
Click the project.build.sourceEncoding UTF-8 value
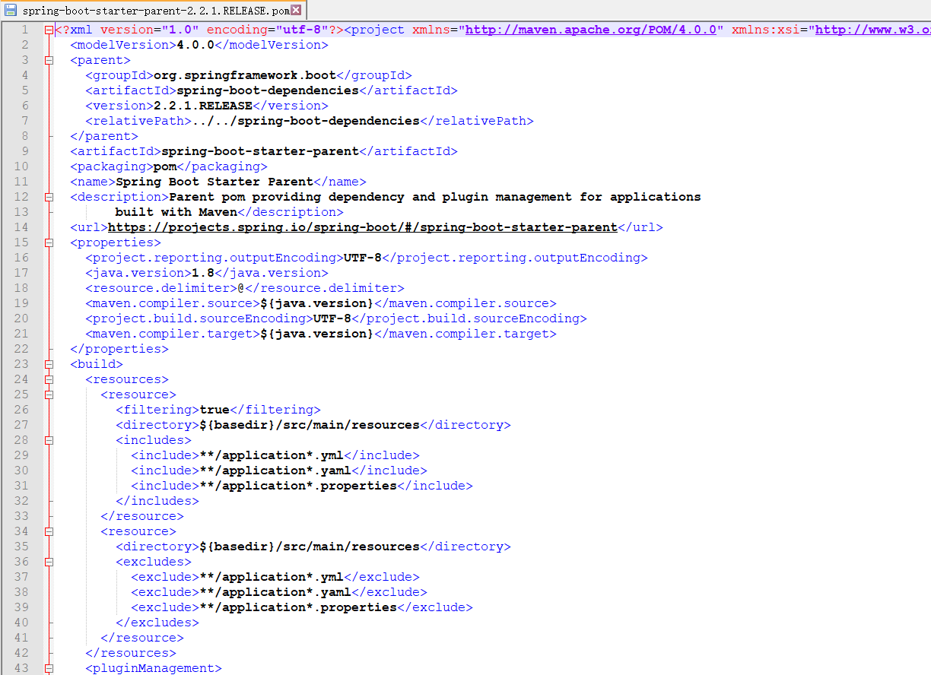[332, 318]
